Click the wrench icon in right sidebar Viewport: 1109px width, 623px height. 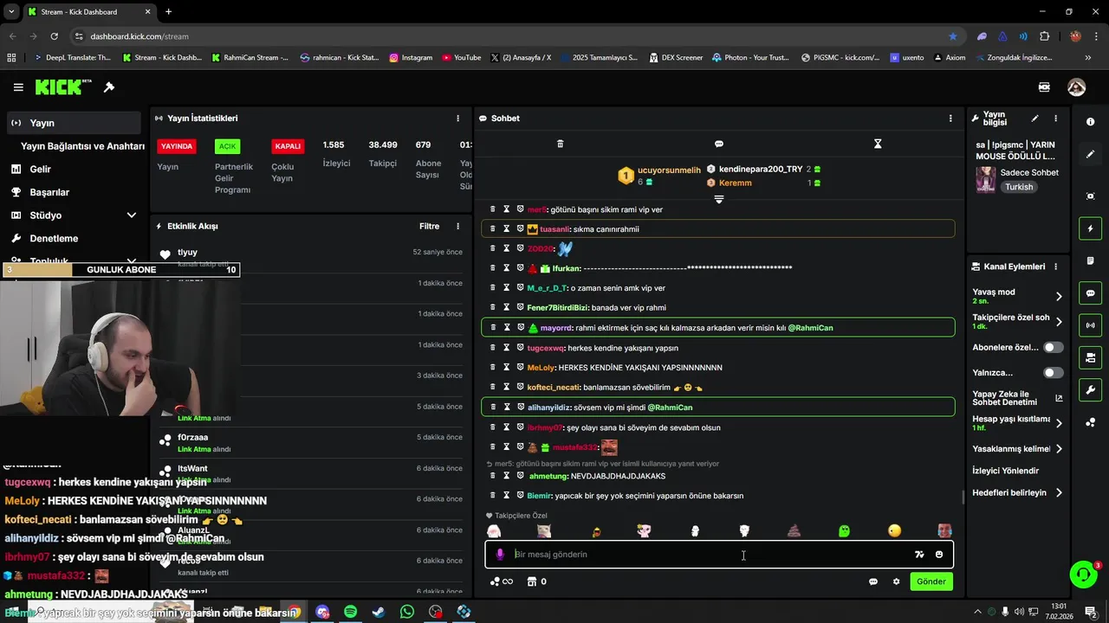click(x=1091, y=390)
